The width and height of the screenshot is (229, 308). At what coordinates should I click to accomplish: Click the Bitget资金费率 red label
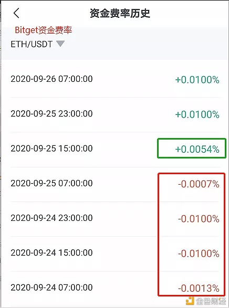point(44,30)
